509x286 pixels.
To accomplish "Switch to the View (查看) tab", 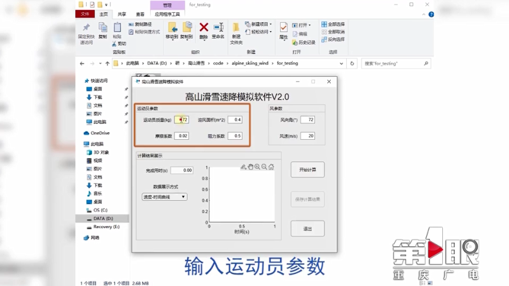I will pos(140,14).
